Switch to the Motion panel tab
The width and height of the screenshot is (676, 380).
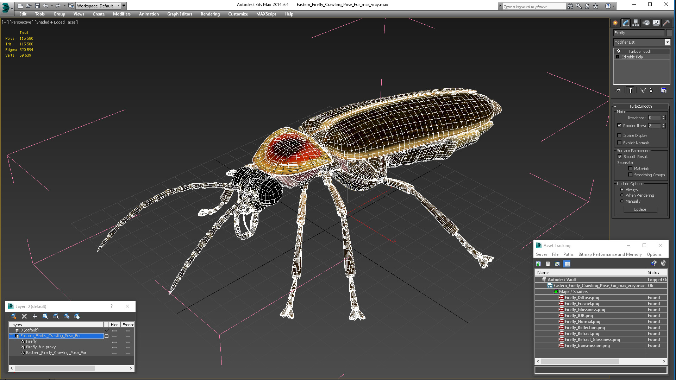point(646,23)
